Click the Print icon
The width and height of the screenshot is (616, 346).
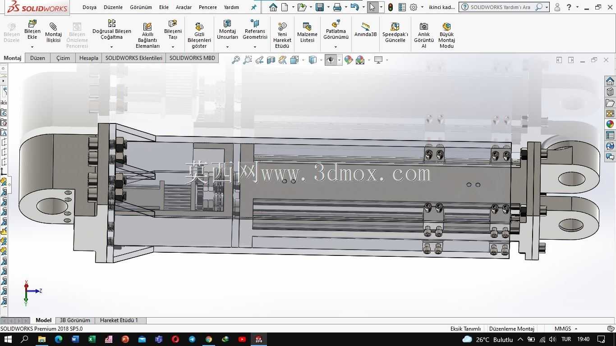tap(337, 7)
